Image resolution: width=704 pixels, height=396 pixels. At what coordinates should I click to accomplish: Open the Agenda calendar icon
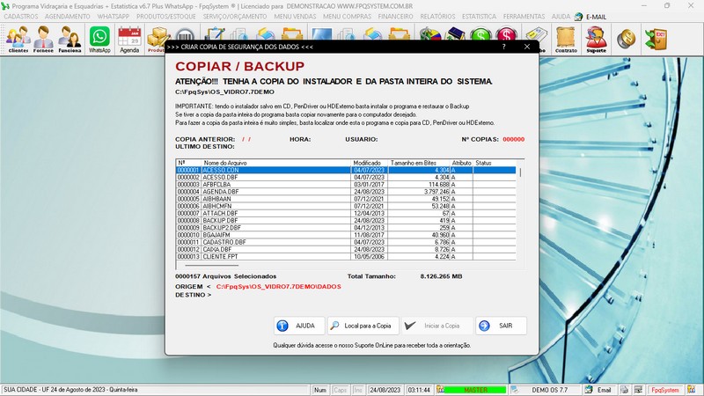(x=129, y=39)
